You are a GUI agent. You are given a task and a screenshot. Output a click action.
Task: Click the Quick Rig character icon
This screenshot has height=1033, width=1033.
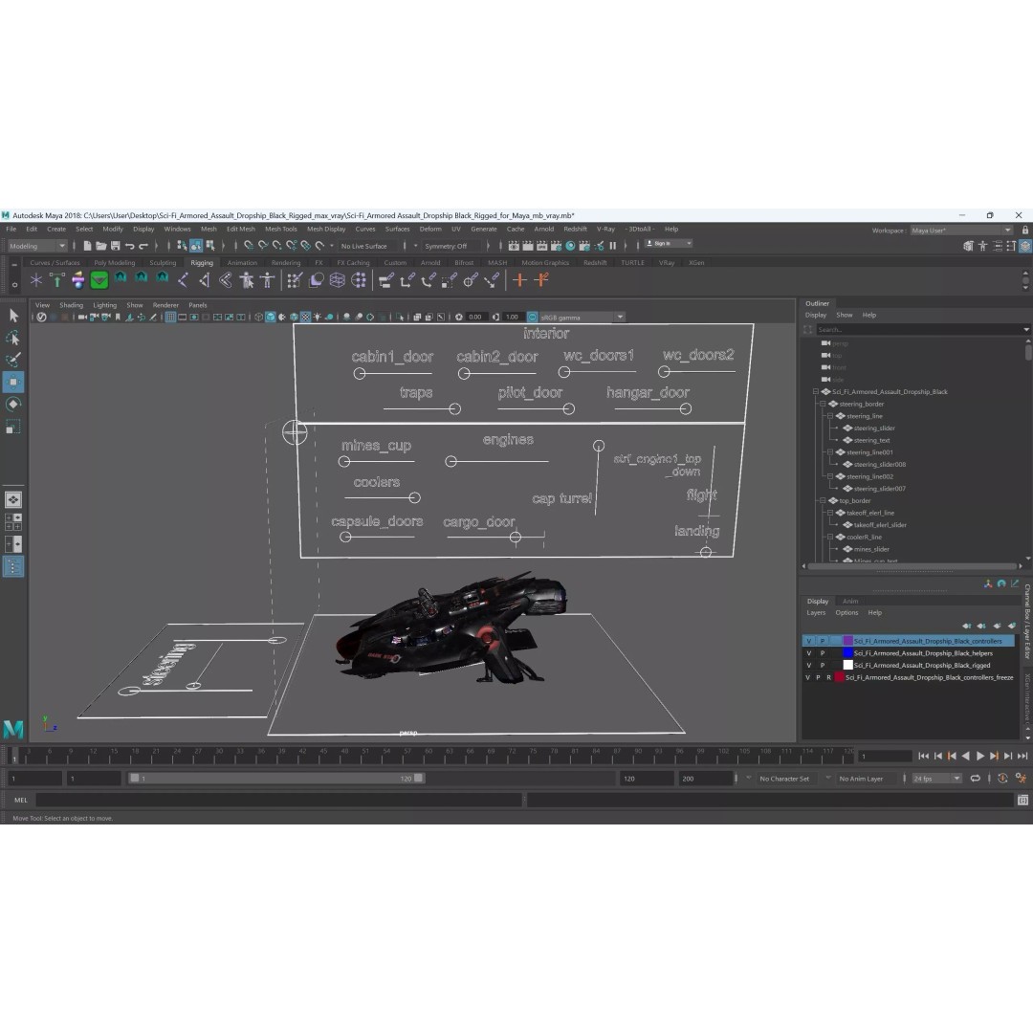[247, 280]
